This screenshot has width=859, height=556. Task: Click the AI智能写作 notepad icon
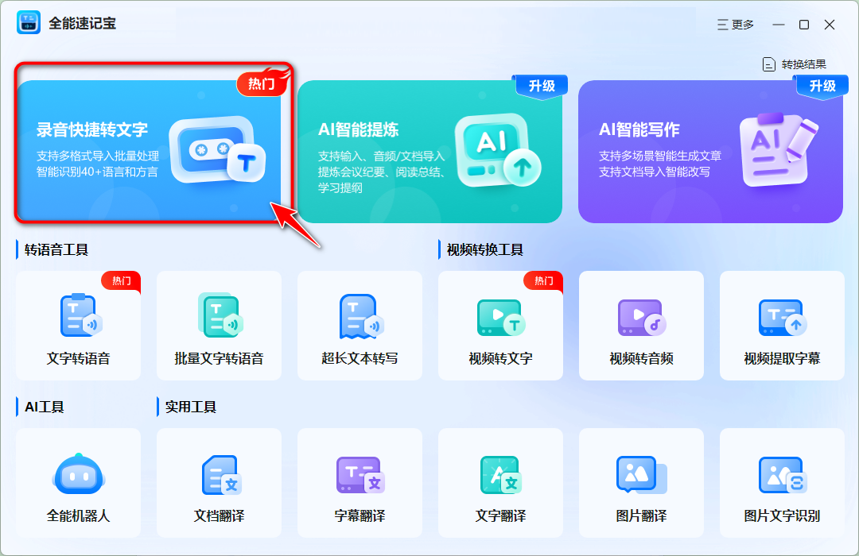[x=779, y=149]
